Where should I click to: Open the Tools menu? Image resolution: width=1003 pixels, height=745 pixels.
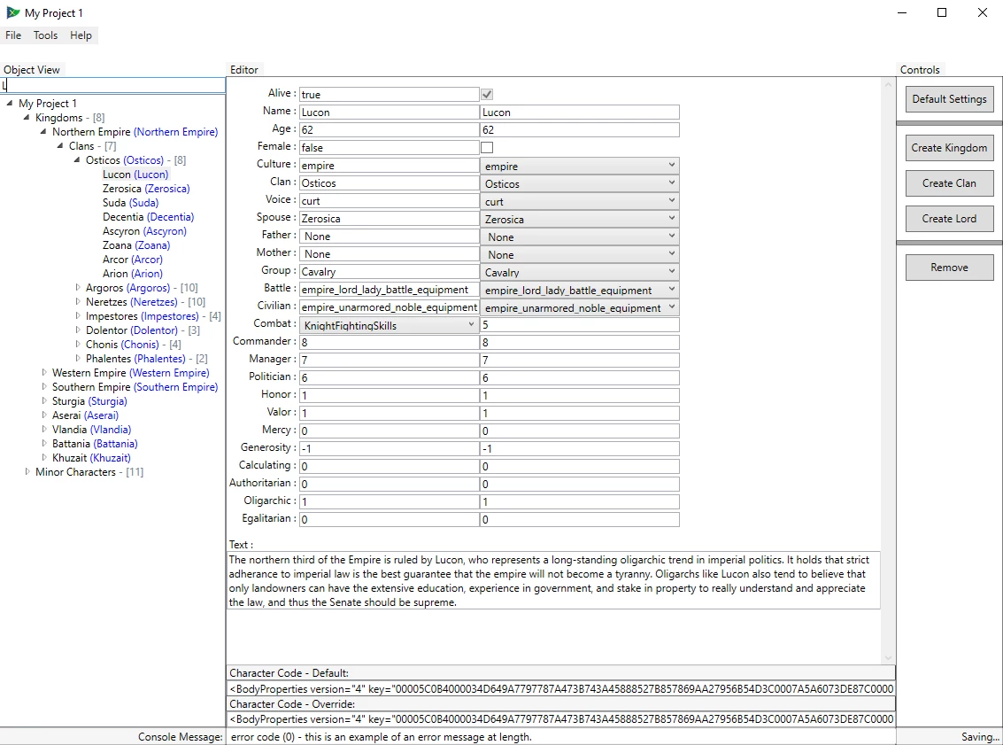click(45, 35)
